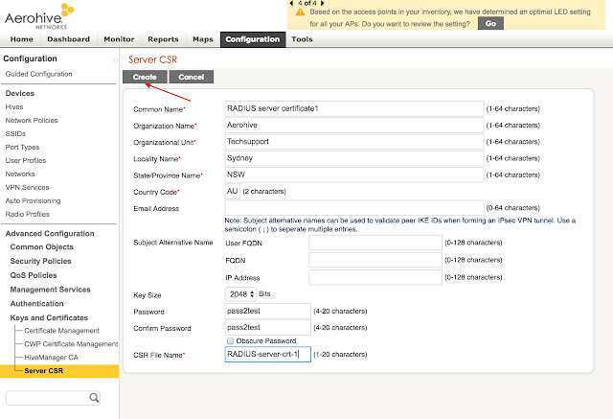Click the State/Province Name field
The width and height of the screenshot is (613, 419).
(x=354, y=175)
